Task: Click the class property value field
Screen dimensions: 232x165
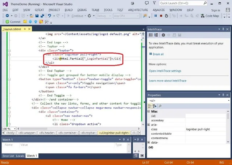Action: coord(206,129)
